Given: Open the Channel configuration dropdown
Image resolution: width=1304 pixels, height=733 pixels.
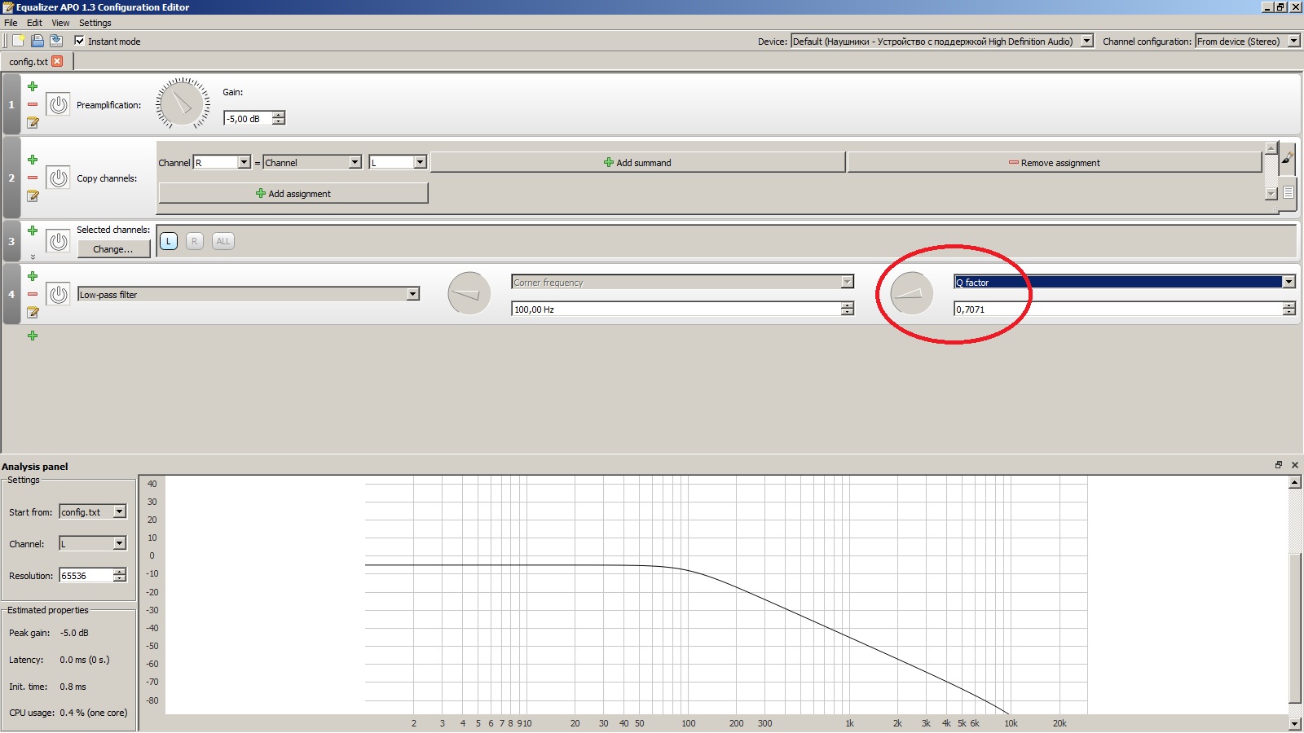Looking at the screenshot, I should coord(1247,41).
